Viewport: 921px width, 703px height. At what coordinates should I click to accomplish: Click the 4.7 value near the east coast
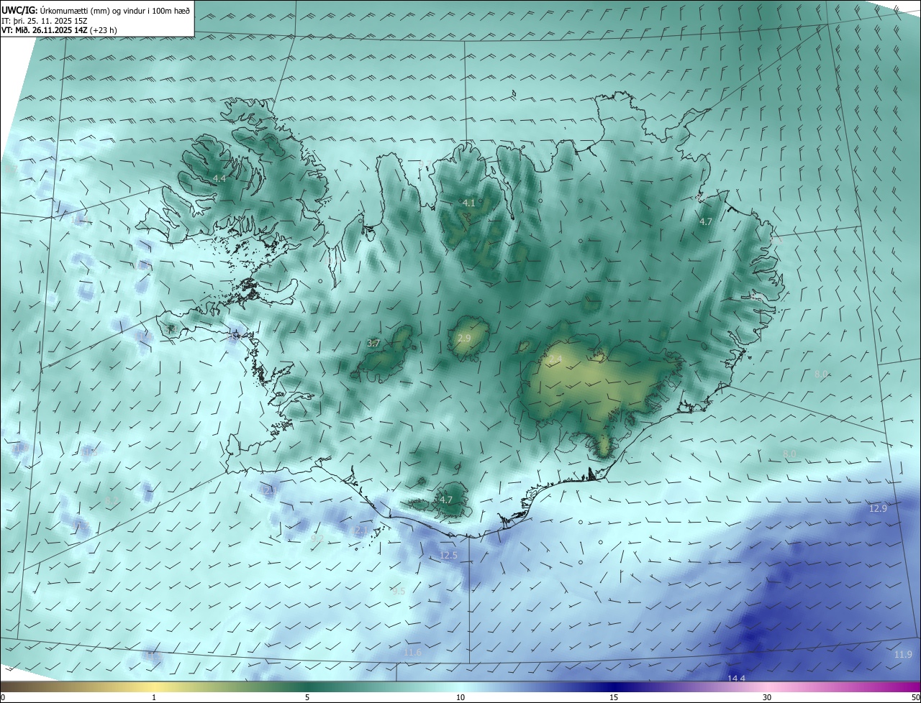coord(706,222)
